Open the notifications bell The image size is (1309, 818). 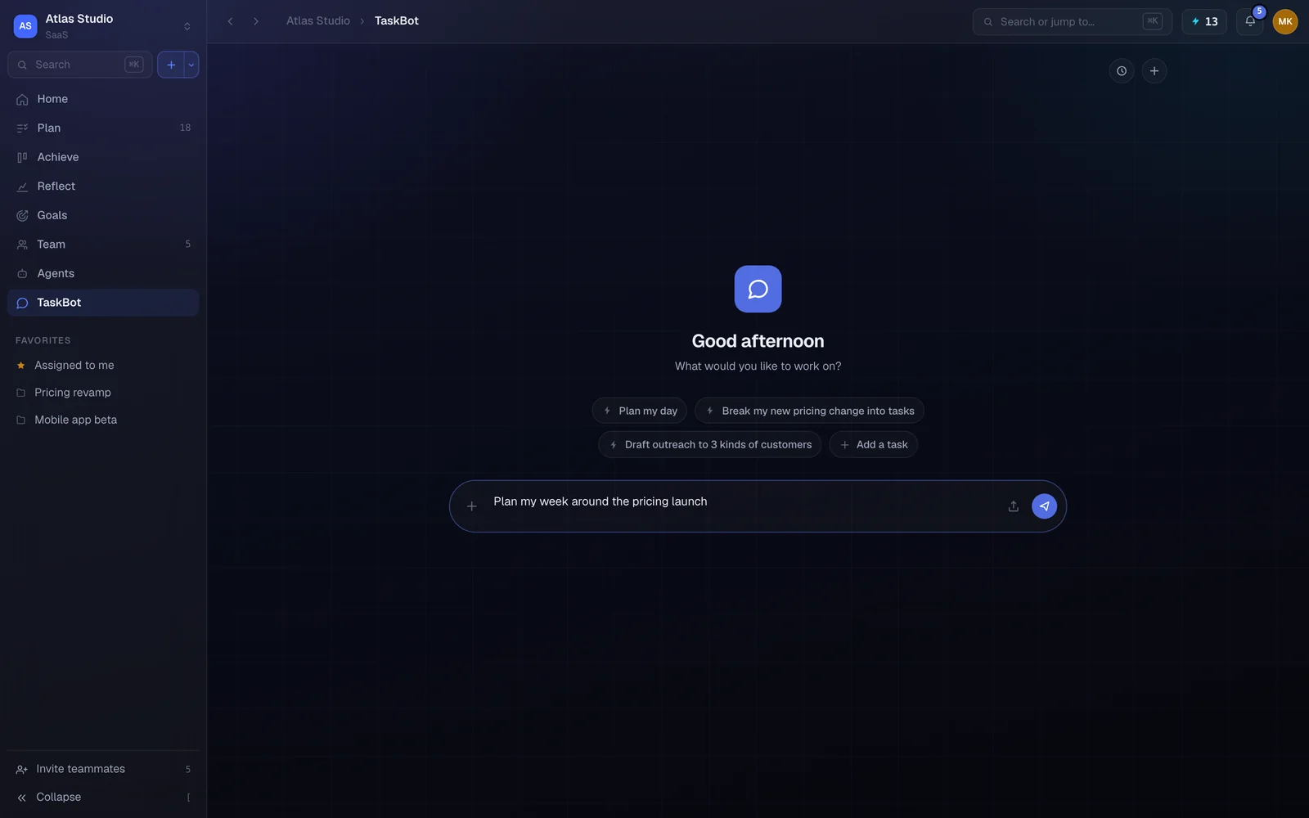click(x=1250, y=21)
